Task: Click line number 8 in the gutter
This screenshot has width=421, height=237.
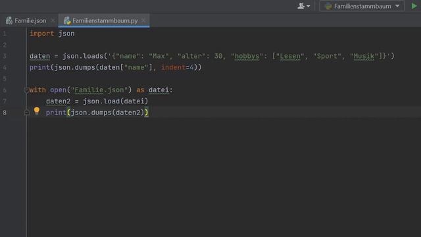Action: [x=5, y=113]
